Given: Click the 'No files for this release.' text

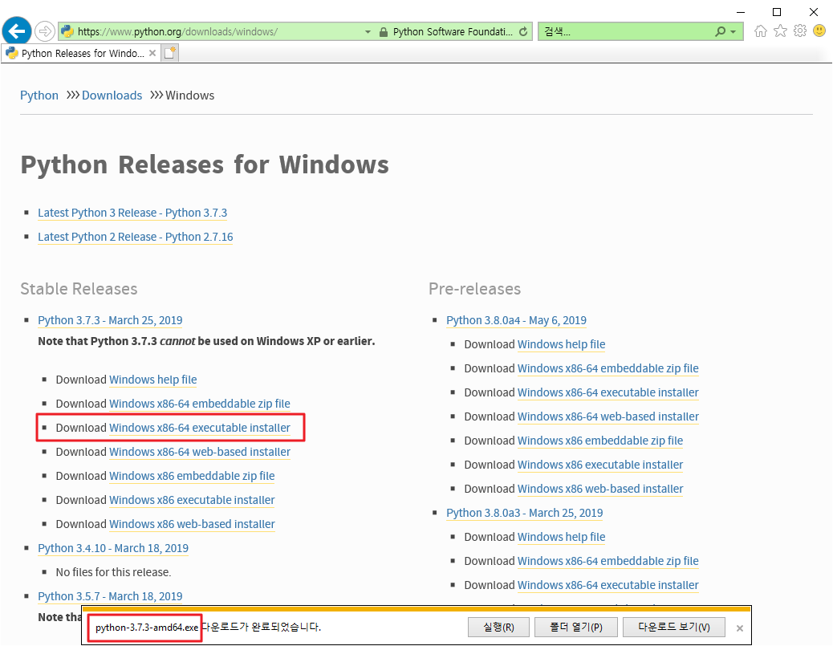Looking at the screenshot, I should (x=114, y=573).
